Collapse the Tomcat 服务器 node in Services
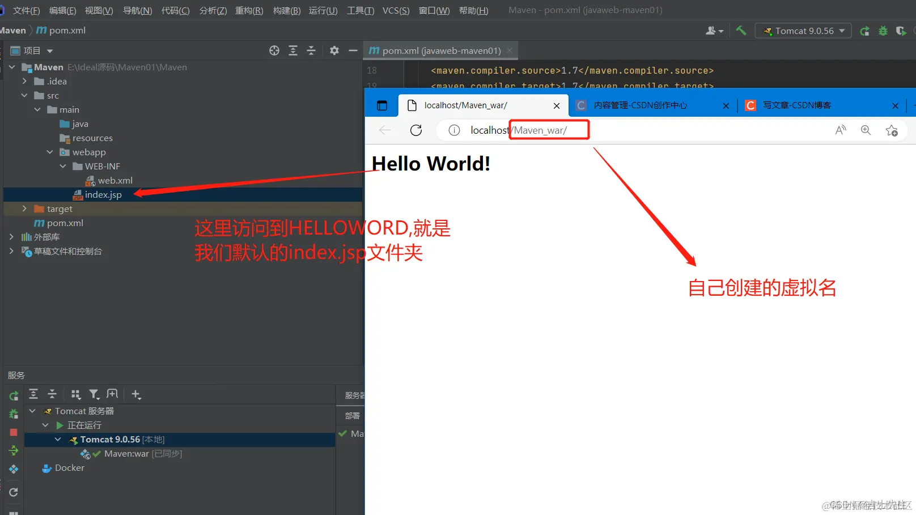Viewport: 916px width, 515px height. [32, 411]
